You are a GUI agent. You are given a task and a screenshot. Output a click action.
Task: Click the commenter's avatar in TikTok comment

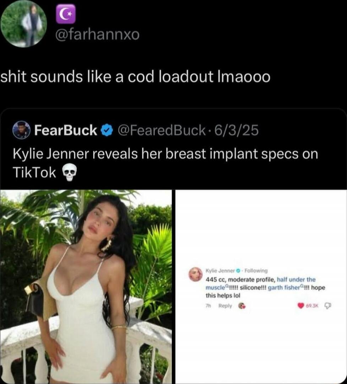tap(196, 274)
